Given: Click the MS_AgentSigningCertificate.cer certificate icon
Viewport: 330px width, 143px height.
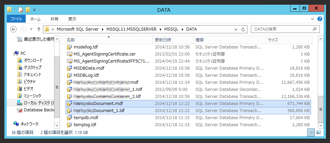Looking at the screenshot, I should click(x=69, y=54).
